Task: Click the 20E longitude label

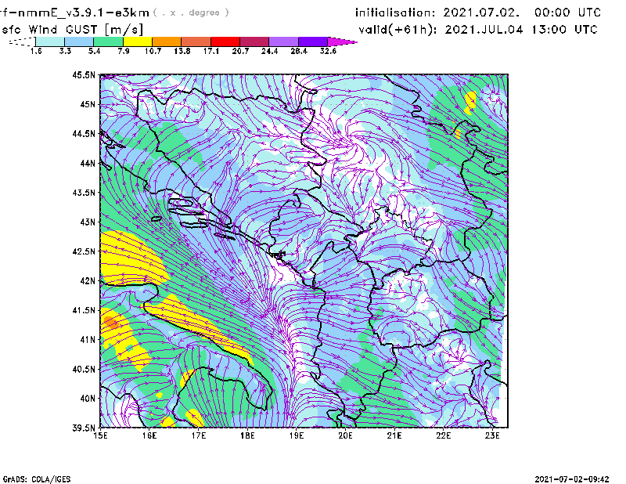Action: coord(345,435)
